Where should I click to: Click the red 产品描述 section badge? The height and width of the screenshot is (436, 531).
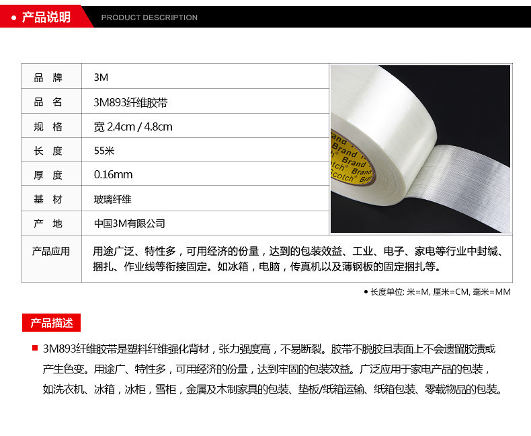click(x=52, y=323)
